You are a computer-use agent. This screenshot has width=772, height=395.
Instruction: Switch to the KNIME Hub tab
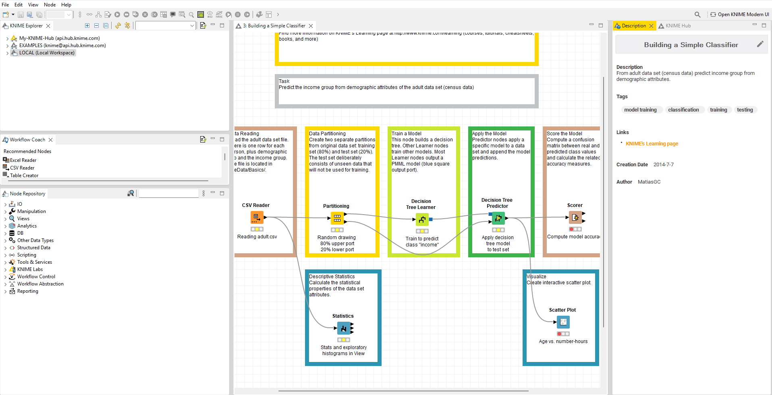674,26
